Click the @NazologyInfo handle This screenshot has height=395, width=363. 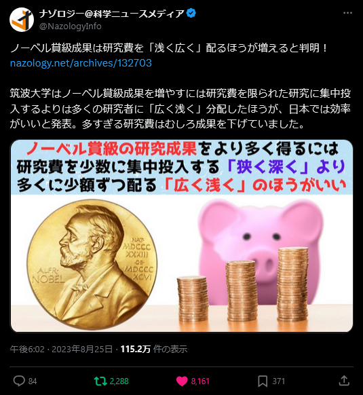[71, 26]
